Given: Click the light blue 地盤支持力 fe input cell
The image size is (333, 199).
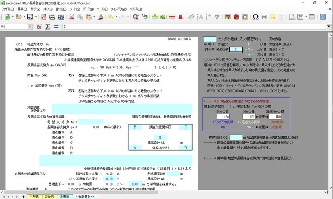Looking at the screenshot, I should click(91, 122).
